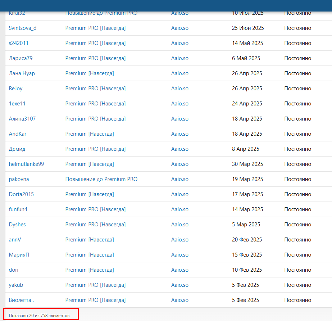Select date 10 Фев 2025
The height and width of the screenshot is (321, 332).
point(247,270)
